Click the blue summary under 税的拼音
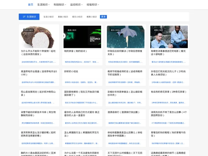 pos(82,62)
